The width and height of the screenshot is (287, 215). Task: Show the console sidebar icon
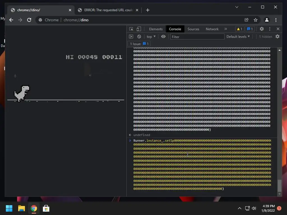point(131,37)
